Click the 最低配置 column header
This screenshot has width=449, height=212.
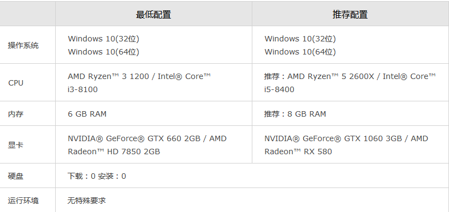click(x=153, y=14)
